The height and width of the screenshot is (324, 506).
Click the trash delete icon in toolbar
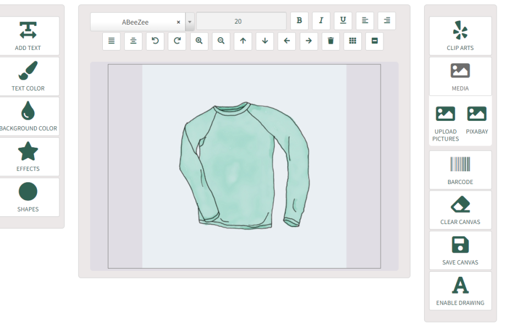(x=331, y=41)
